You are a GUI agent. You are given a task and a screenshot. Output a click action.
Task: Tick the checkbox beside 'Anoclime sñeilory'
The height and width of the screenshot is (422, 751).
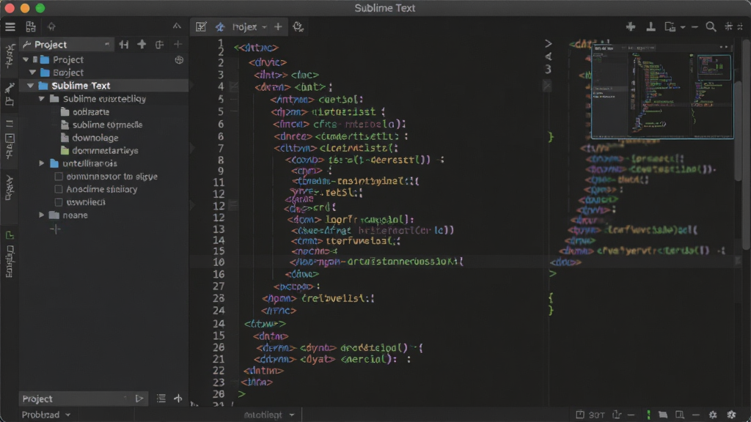[x=59, y=190]
